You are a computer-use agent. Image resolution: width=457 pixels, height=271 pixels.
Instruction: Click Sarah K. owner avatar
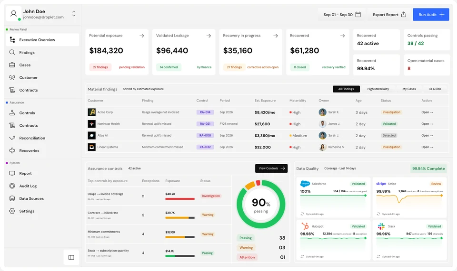click(322, 112)
